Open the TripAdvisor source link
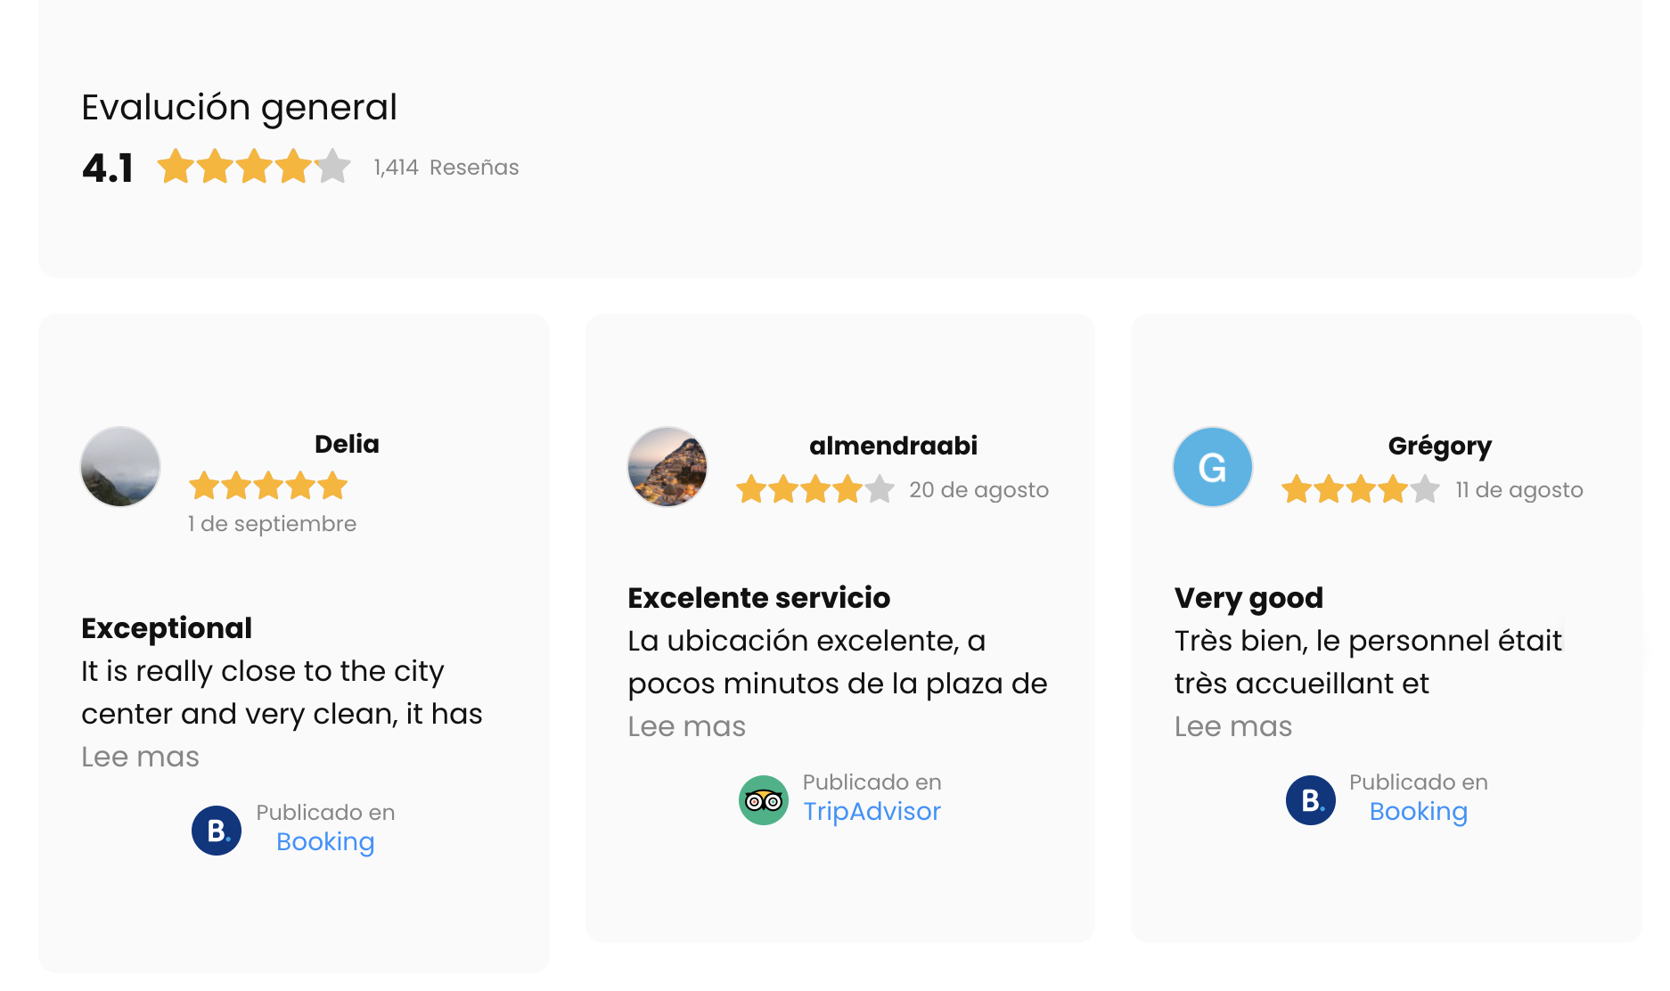The width and height of the screenshot is (1670, 991). [x=872, y=811]
